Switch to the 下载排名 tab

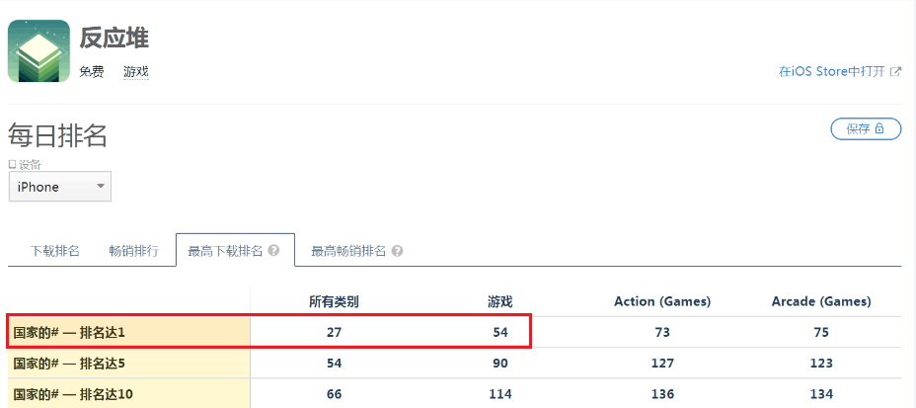(55, 251)
